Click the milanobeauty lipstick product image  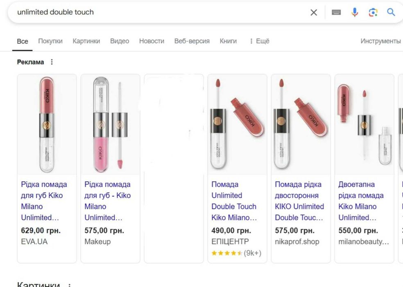(364, 124)
